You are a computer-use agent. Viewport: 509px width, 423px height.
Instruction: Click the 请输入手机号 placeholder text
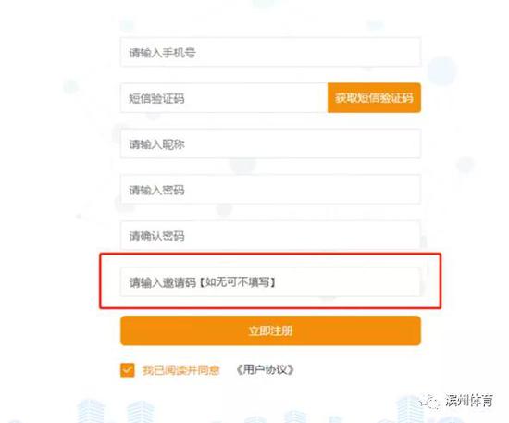tap(162, 53)
